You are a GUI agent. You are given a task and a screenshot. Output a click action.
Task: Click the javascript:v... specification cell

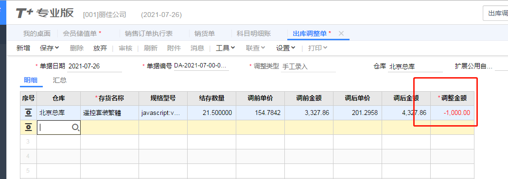coord(163,113)
